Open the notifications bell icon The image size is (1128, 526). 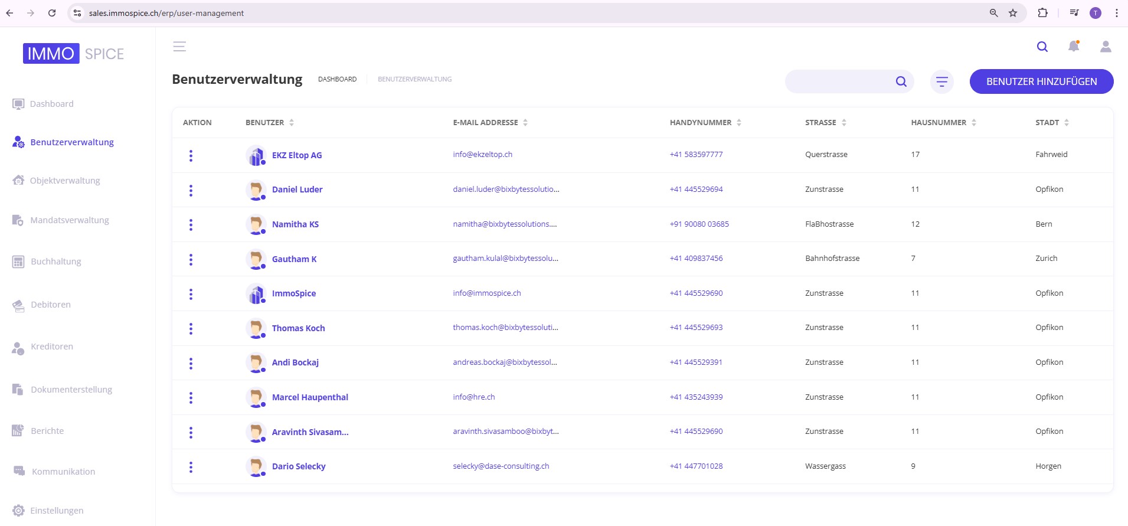point(1073,47)
